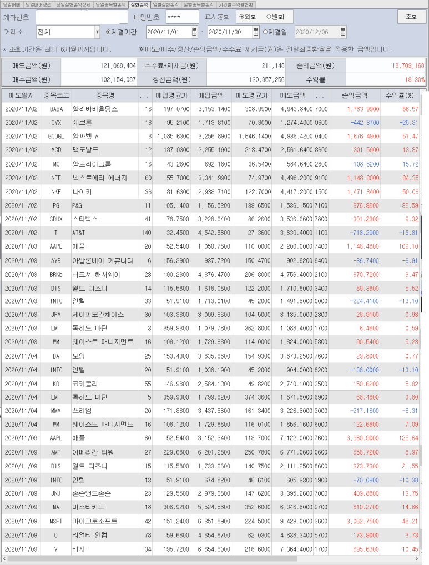This screenshot has width=429, height=565.
Task: Select the 체결일 radio option
Action: pos(275,32)
